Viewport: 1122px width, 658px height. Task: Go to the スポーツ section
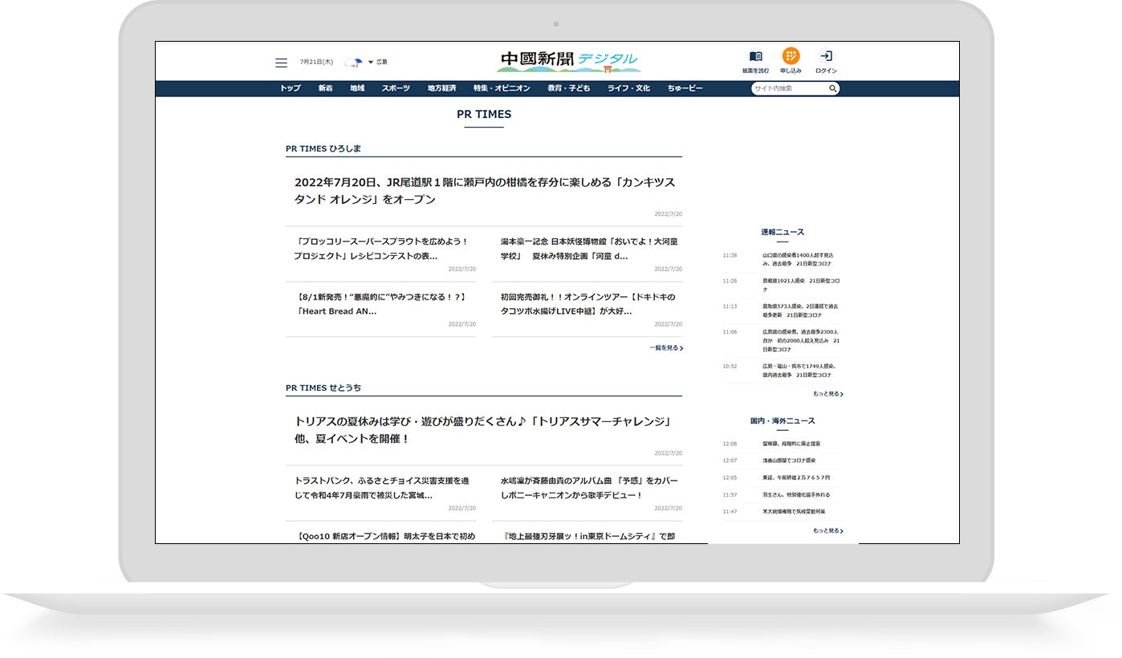pyautogui.click(x=396, y=88)
